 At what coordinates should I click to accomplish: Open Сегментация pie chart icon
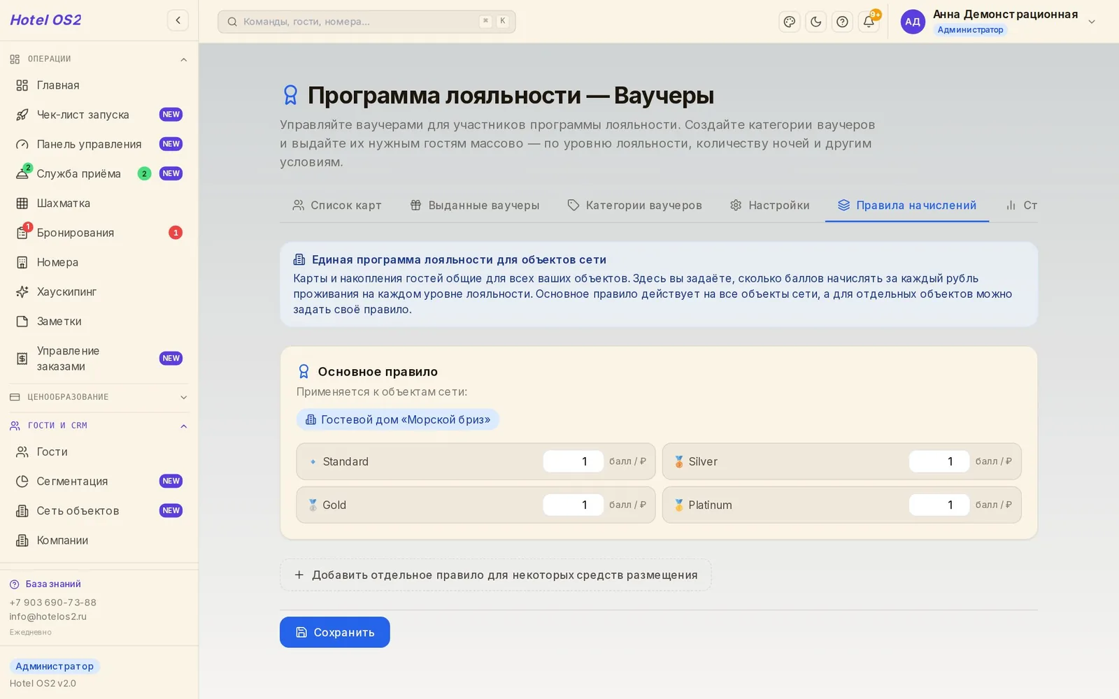coord(22,481)
